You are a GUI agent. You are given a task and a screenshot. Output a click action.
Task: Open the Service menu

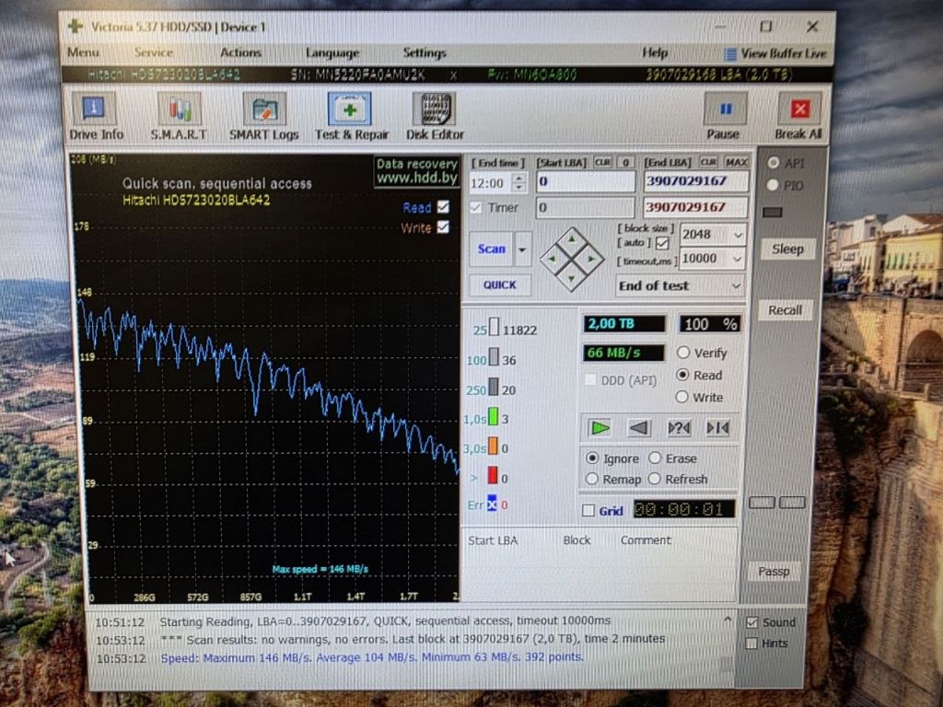point(154,52)
